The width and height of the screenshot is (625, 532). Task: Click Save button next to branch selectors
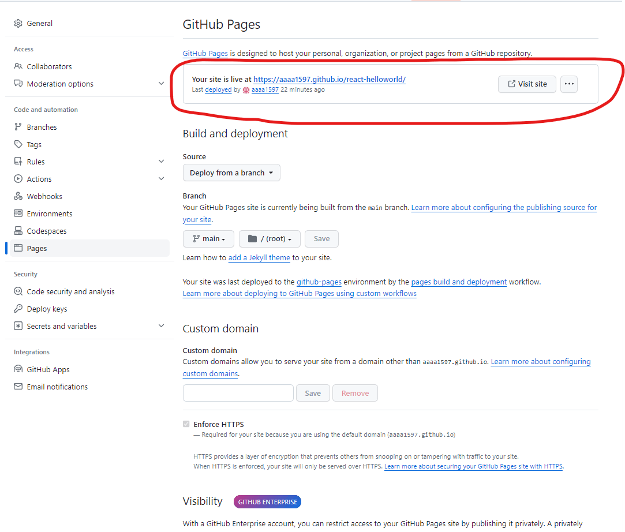click(321, 239)
